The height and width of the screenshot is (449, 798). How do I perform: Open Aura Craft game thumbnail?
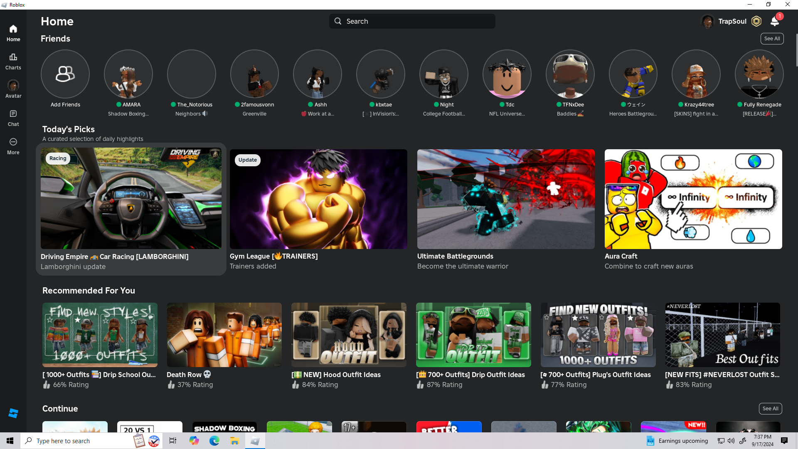tap(693, 199)
